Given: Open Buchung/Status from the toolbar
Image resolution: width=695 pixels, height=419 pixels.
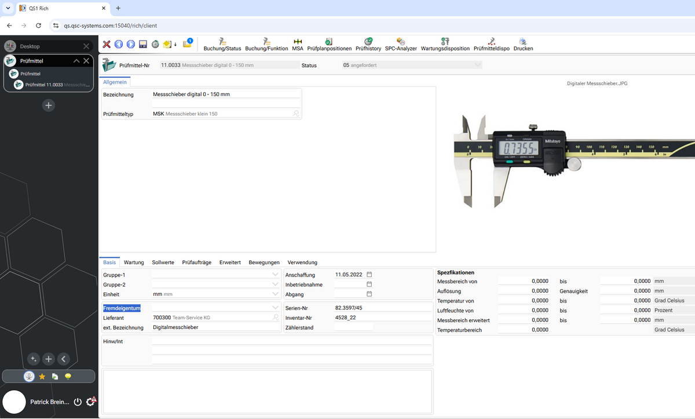Looking at the screenshot, I should point(222,45).
